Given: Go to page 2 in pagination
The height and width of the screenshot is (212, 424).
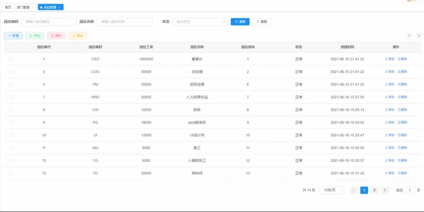Looking at the screenshot, I should pyautogui.click(x=374, y=190).
